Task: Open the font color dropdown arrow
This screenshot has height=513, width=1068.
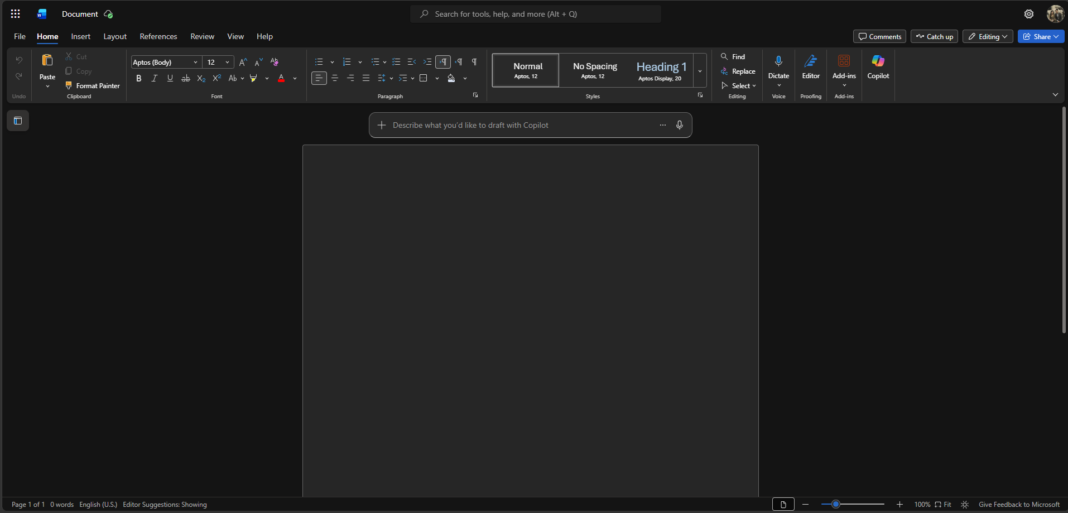Action: click(294, 78)
